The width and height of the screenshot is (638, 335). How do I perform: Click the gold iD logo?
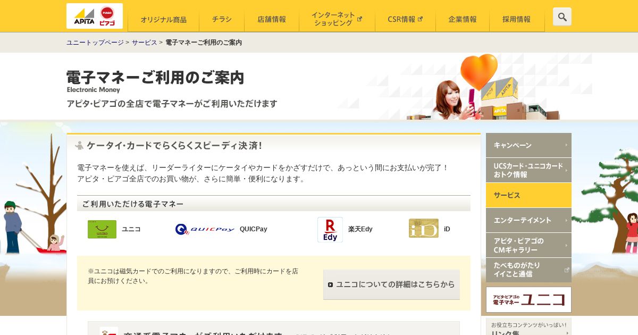pyautogui.click(x=424, y=229)
